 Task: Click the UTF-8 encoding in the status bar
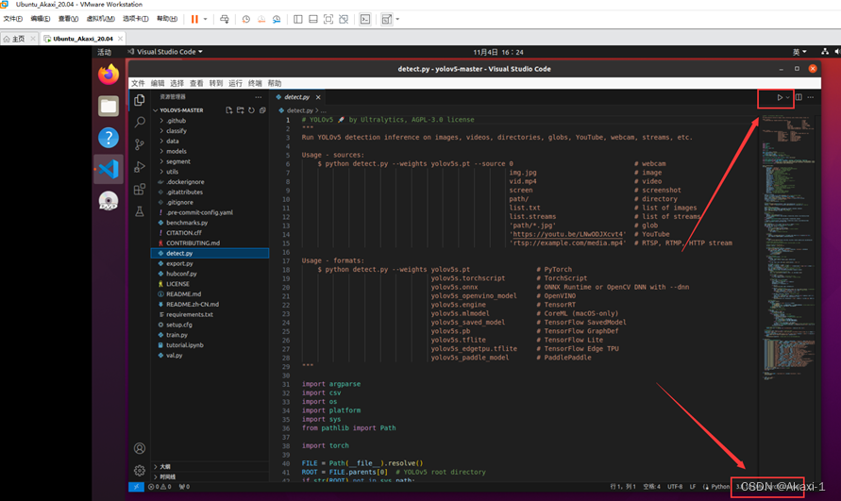coord(675,487)
